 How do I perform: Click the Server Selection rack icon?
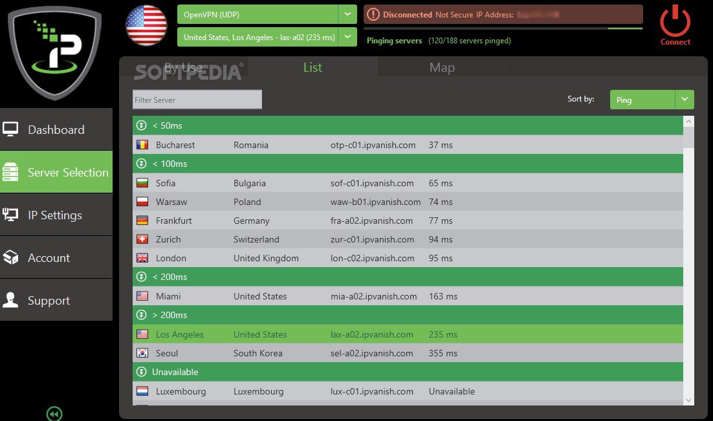10,172
